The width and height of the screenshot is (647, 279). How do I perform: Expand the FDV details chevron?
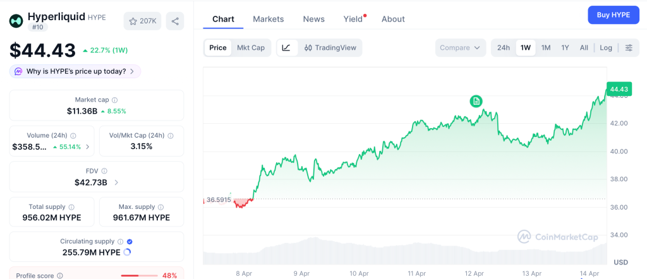(116, 182)
